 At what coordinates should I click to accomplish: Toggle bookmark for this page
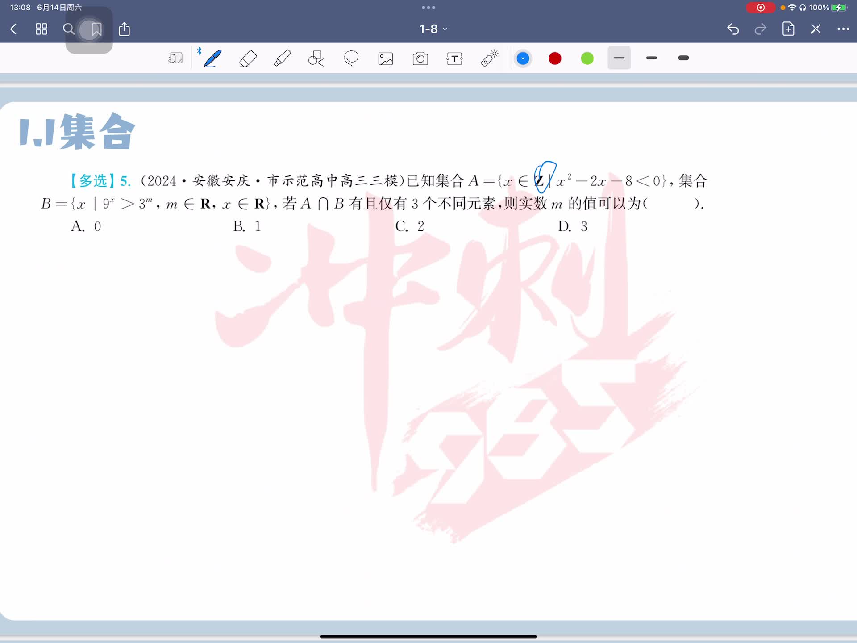tap(96, 29)
